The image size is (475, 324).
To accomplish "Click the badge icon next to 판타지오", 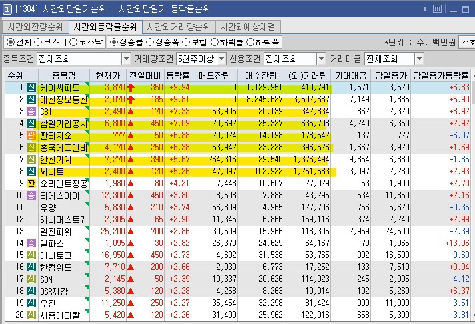I will click(31, 136).
